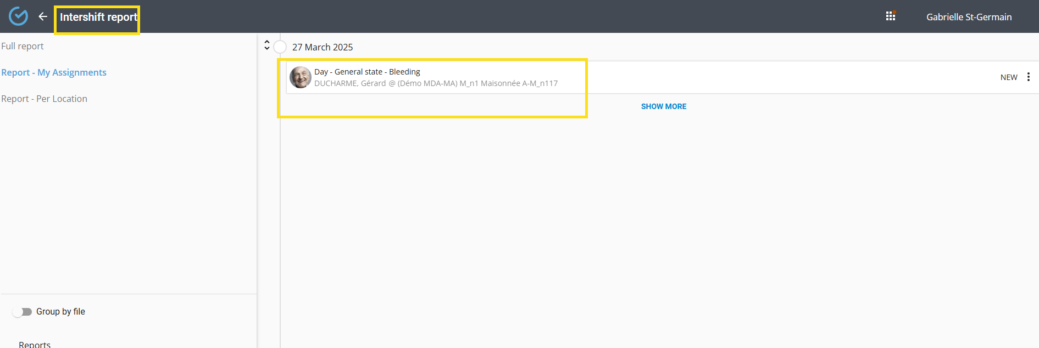Collapse entries with the up-down chevron
Viewport: 1039px width, 348px height.
(x=267, y=45)
